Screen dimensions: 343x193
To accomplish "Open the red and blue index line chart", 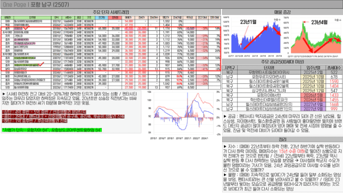I will tap(184, 115).
